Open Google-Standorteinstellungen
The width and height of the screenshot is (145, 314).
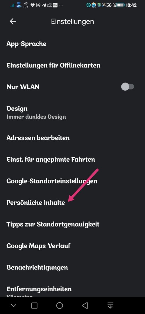pos(73,181)
